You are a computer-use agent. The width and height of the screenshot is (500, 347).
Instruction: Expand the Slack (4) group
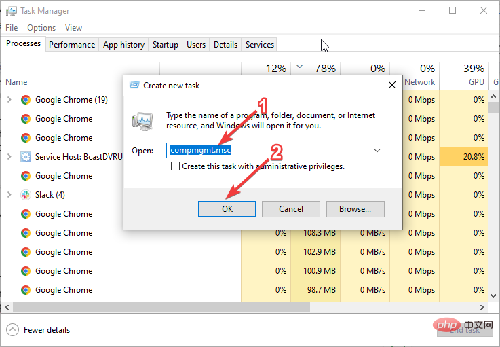click(9, 195)
